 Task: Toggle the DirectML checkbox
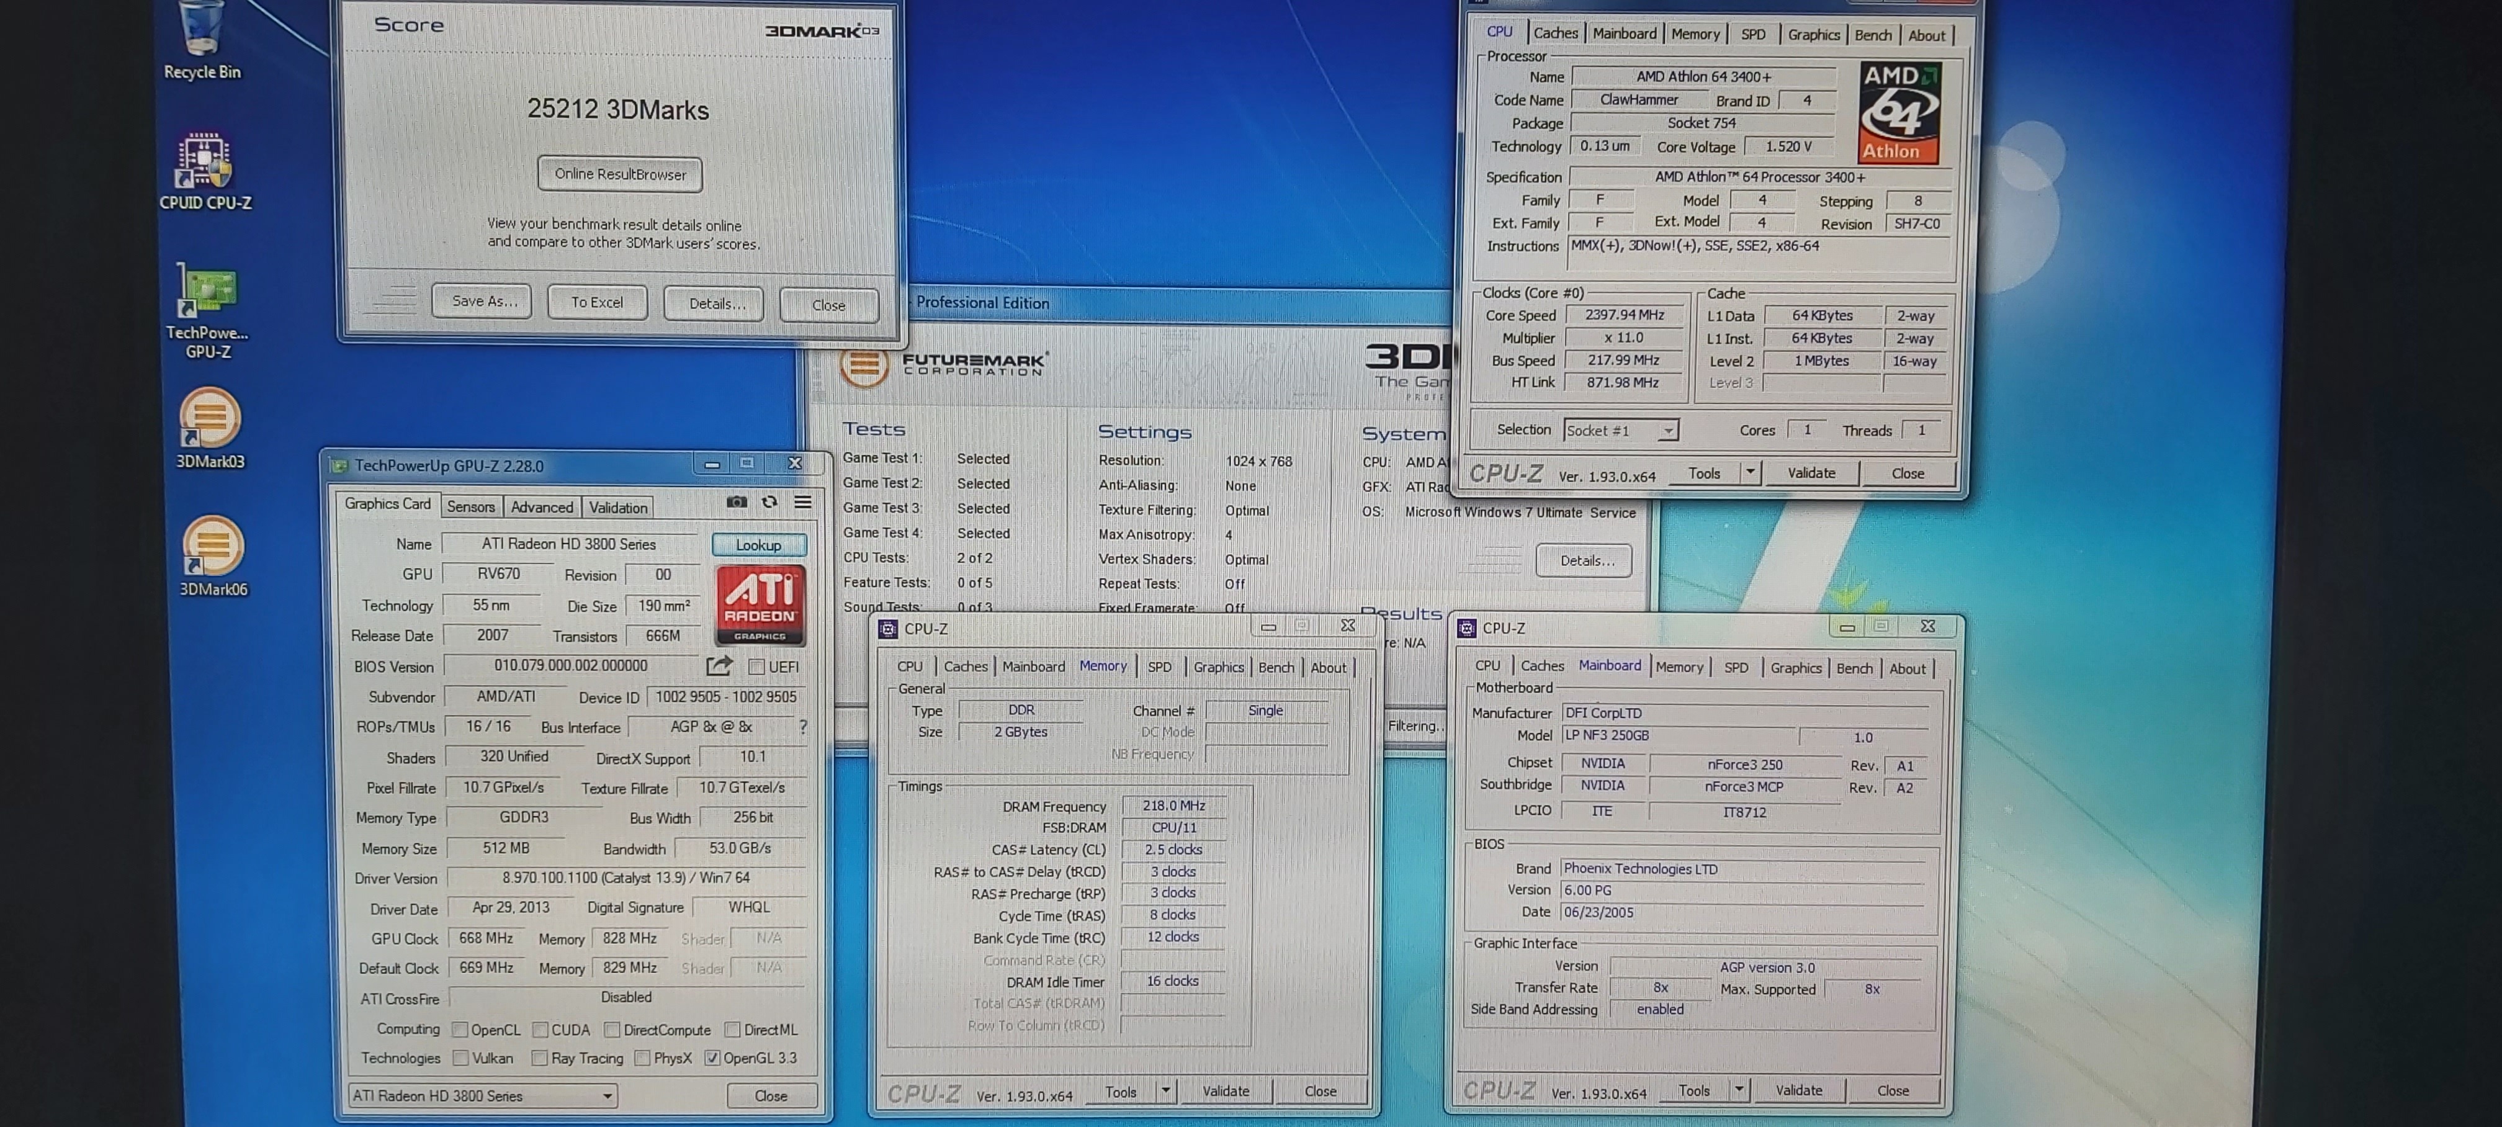[x=732, y=1030]
